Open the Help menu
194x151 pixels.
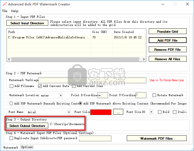point(15,11)
